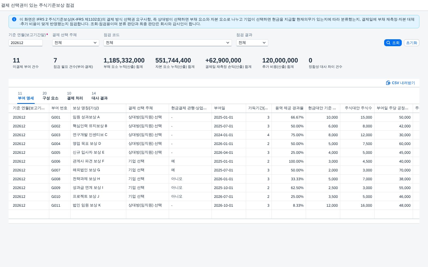Click the 결제 선택 주체 column header
The height and width of the screenshot is (267, 428).
tap(147, 108)
